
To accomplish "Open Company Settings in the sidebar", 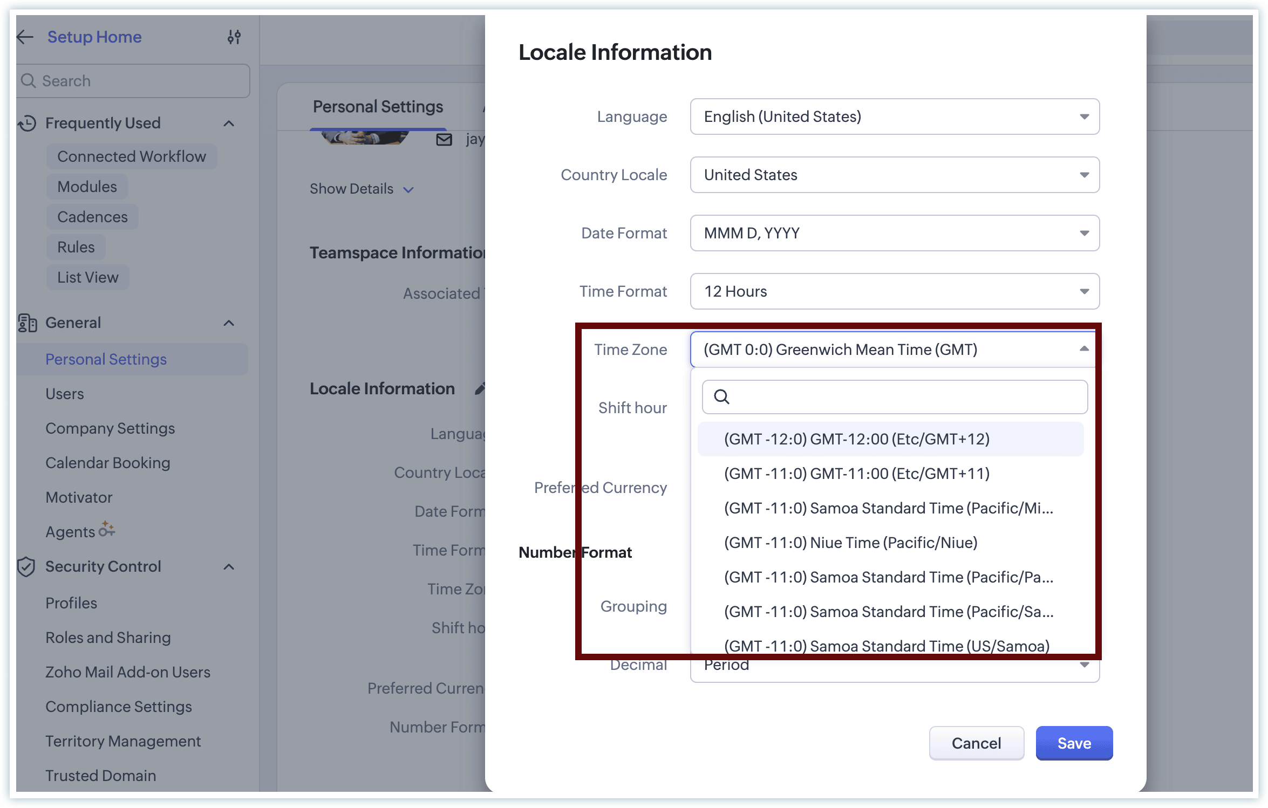I will (x=110, y=428).
